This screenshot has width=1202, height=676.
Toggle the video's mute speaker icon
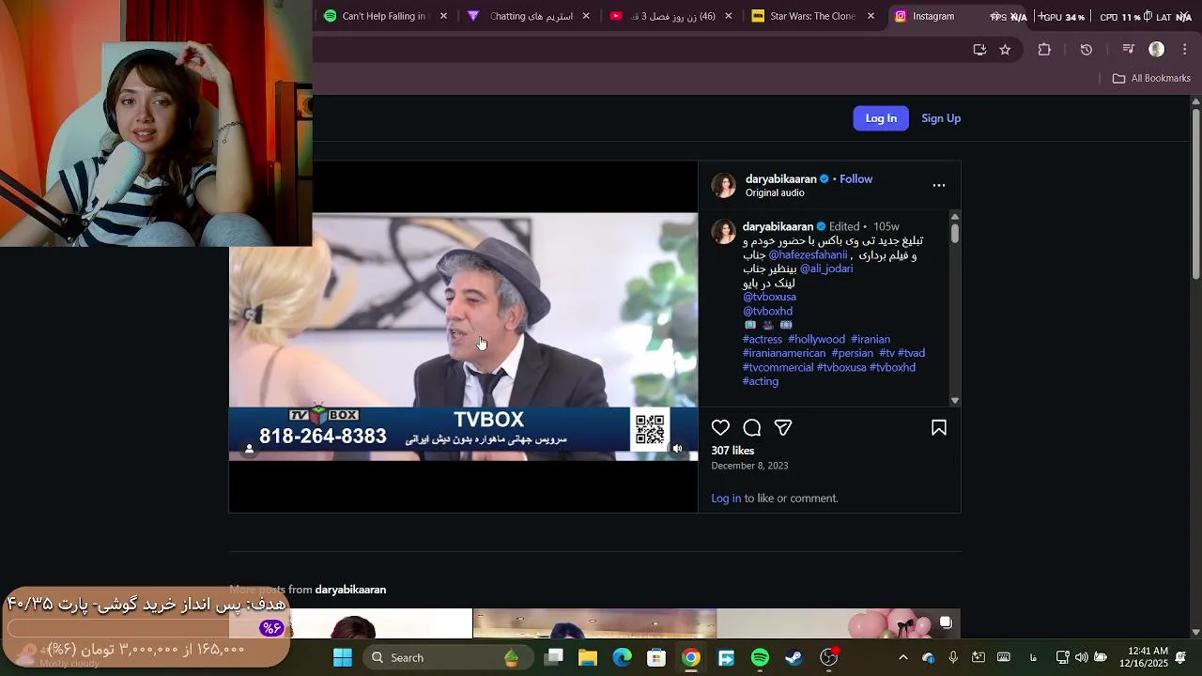click(x=677, y=449)
